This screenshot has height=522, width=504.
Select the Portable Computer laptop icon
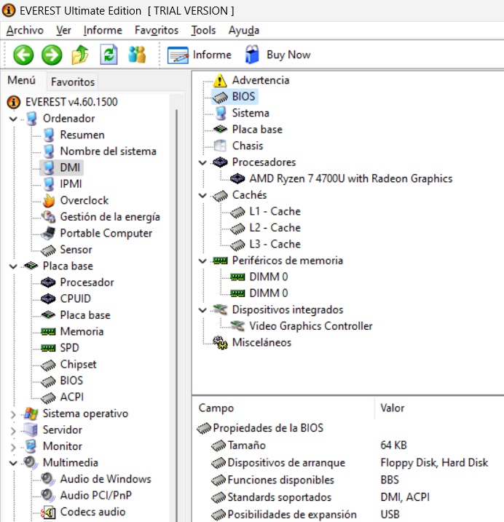(49, 233)
